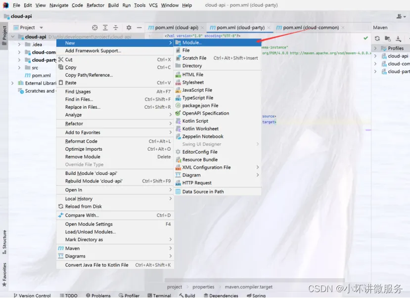
Task: Hide the Project panel with minus icon
Action: (x=139, y=28)
